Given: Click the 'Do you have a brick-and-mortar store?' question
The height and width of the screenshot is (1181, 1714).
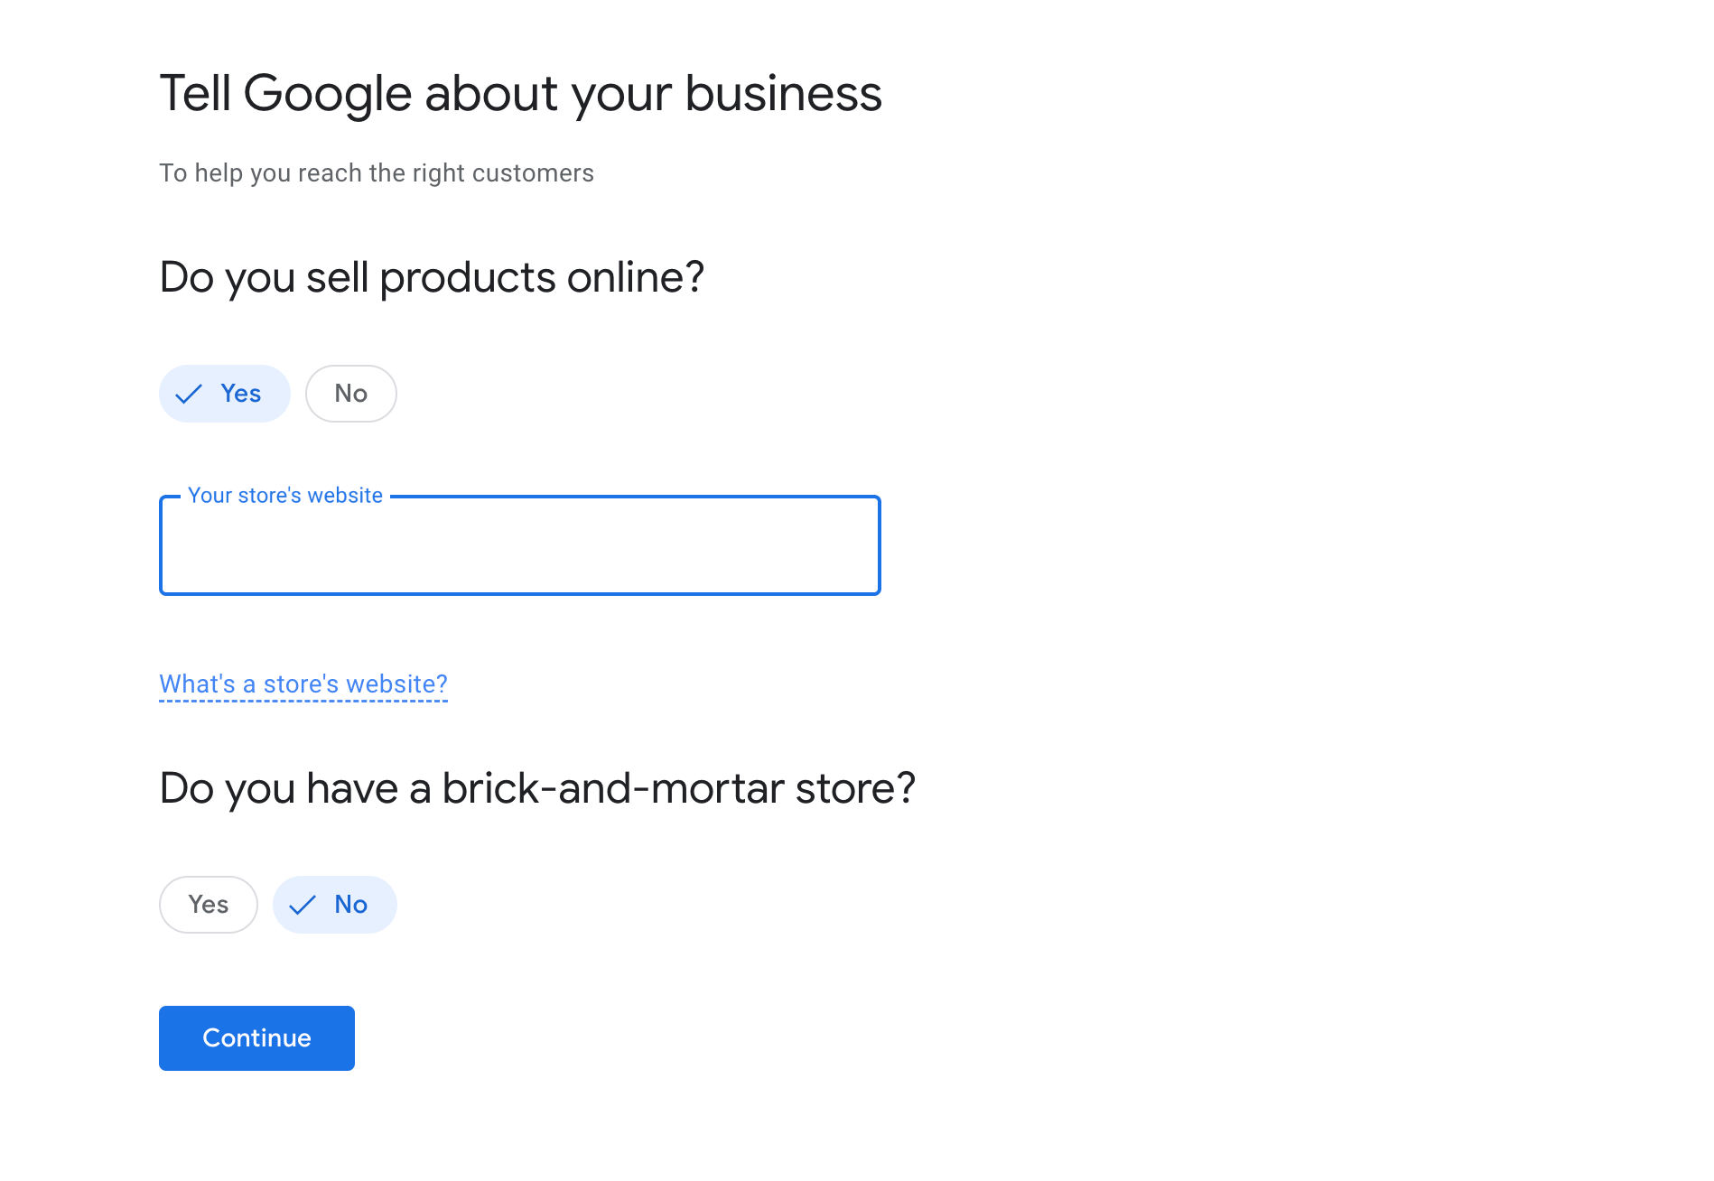Looking at the screenshot, I should click(x=537, y=788).
